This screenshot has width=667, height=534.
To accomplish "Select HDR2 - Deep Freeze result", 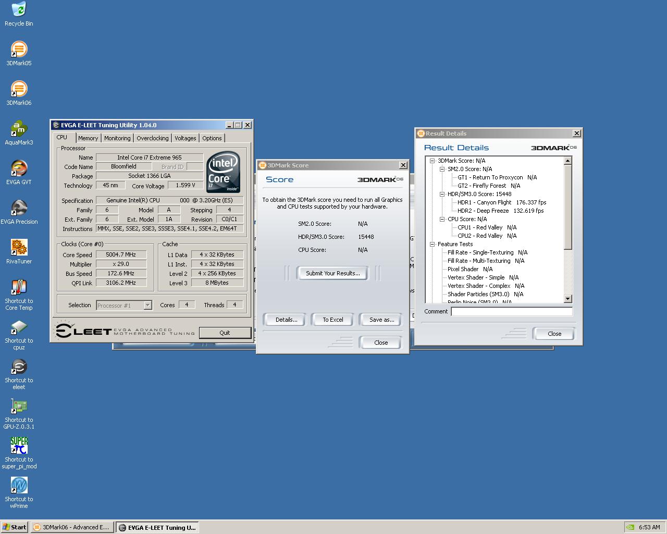I will tap(500, 211).
